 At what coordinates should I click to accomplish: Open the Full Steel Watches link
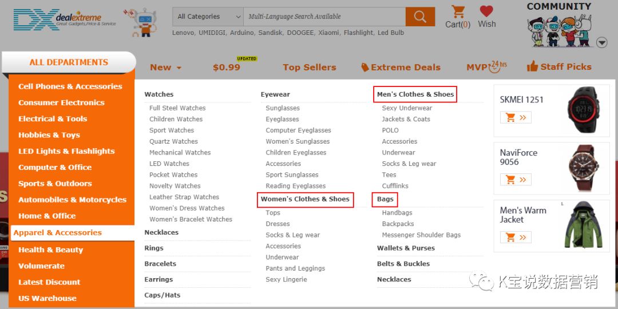pos(177,108)
